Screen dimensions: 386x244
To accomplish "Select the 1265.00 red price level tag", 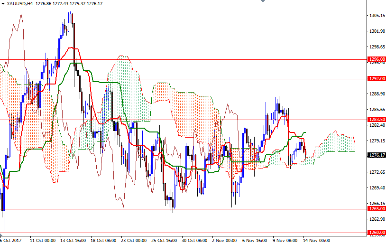I will click(377, 209).
